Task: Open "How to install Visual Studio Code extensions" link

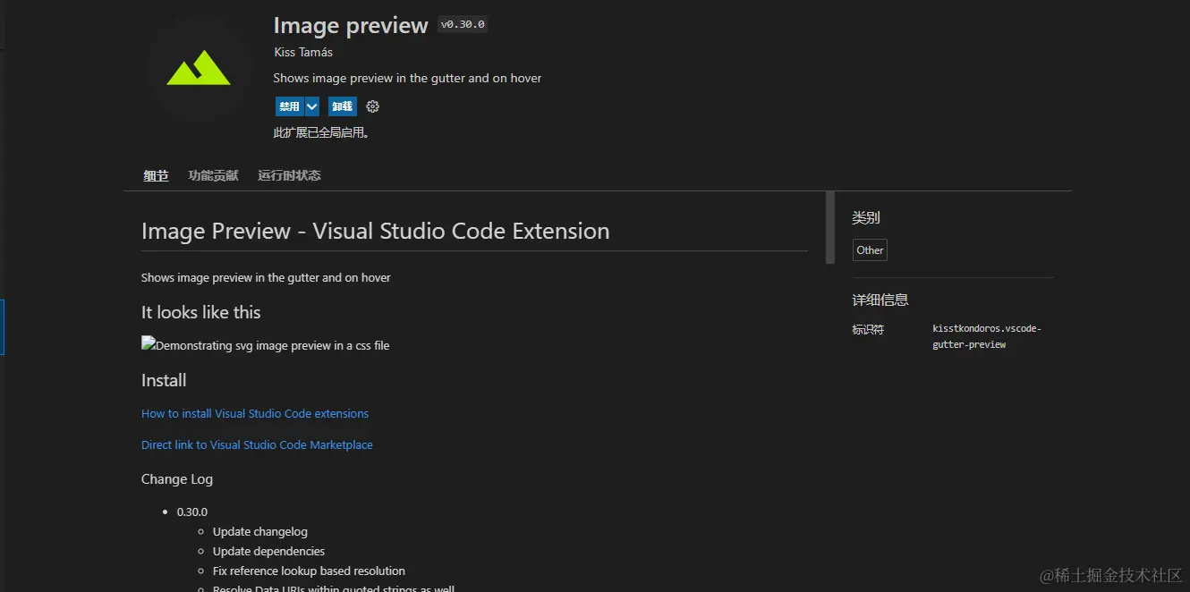Action: (255, 413)
